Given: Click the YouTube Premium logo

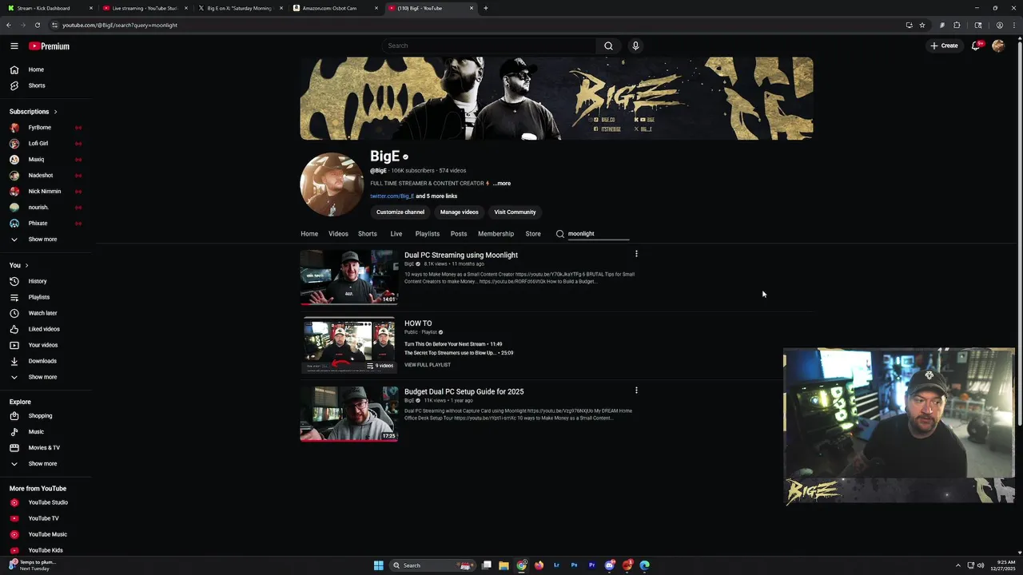Looking at the screenshot, I should 49,46.
